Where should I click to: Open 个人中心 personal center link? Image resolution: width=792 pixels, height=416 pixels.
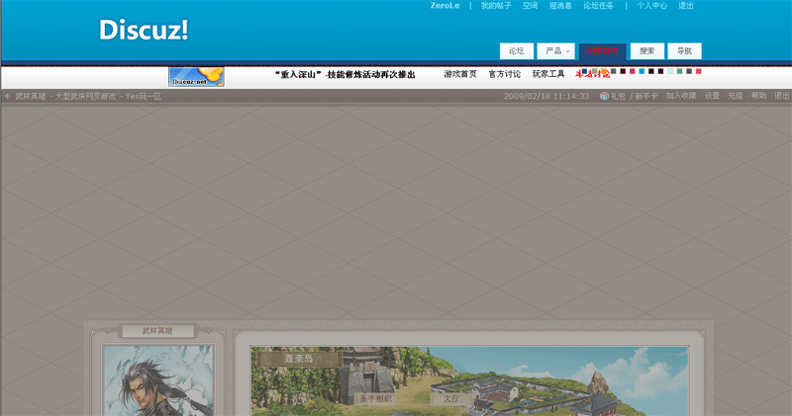click(x=652, y=6)
